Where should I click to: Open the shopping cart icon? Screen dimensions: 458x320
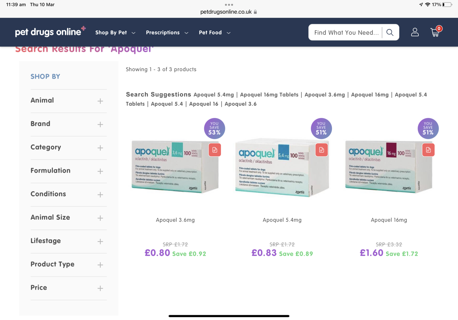(435, 32)
